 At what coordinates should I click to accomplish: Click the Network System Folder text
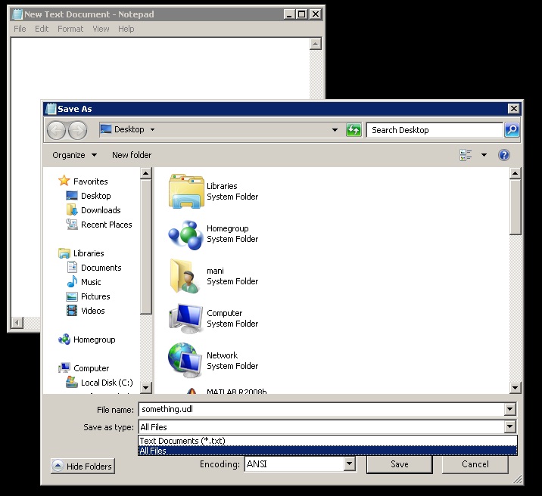tap(232, 361)
